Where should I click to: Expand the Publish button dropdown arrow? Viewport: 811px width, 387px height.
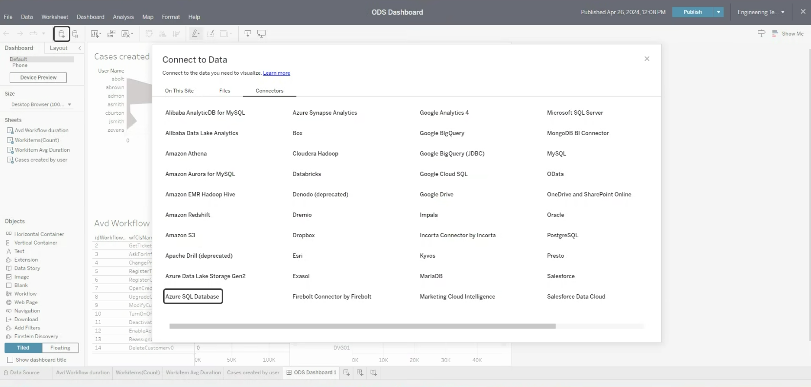tap(718, 12)
